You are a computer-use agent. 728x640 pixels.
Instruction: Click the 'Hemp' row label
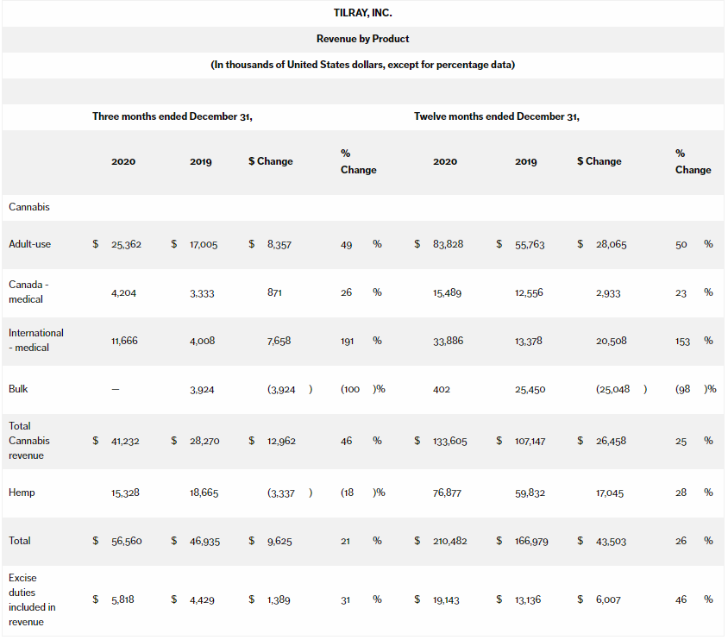[22, 493]
